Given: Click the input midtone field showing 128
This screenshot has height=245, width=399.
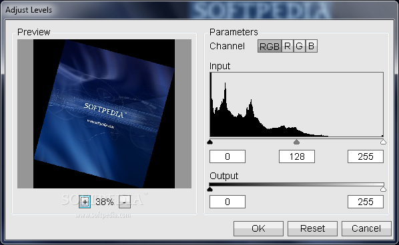Looking at the screenshot, I should [x=297, y=156].
